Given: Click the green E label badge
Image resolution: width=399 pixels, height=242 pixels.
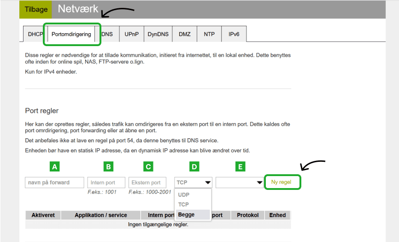Looking at the screenshot, I should 240,166.
